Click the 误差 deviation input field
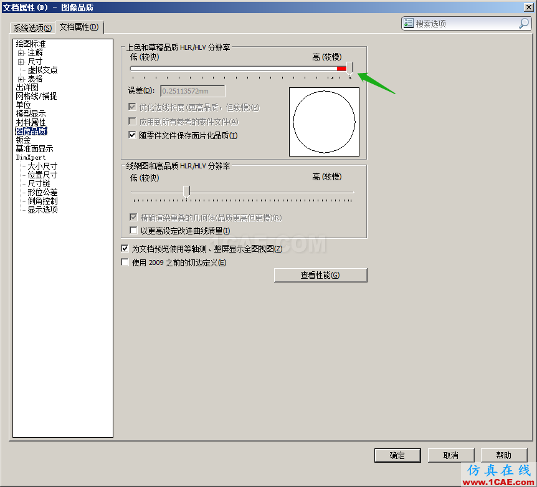Screen dimensions: 537x487 coord(193,91)
